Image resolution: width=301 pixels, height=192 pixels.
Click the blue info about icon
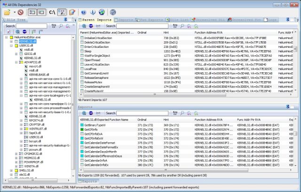[94, 12]
